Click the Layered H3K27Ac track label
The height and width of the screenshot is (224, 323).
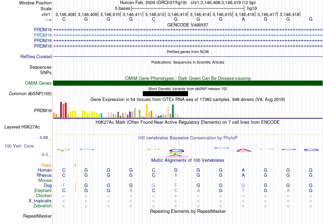coord(22,127)
